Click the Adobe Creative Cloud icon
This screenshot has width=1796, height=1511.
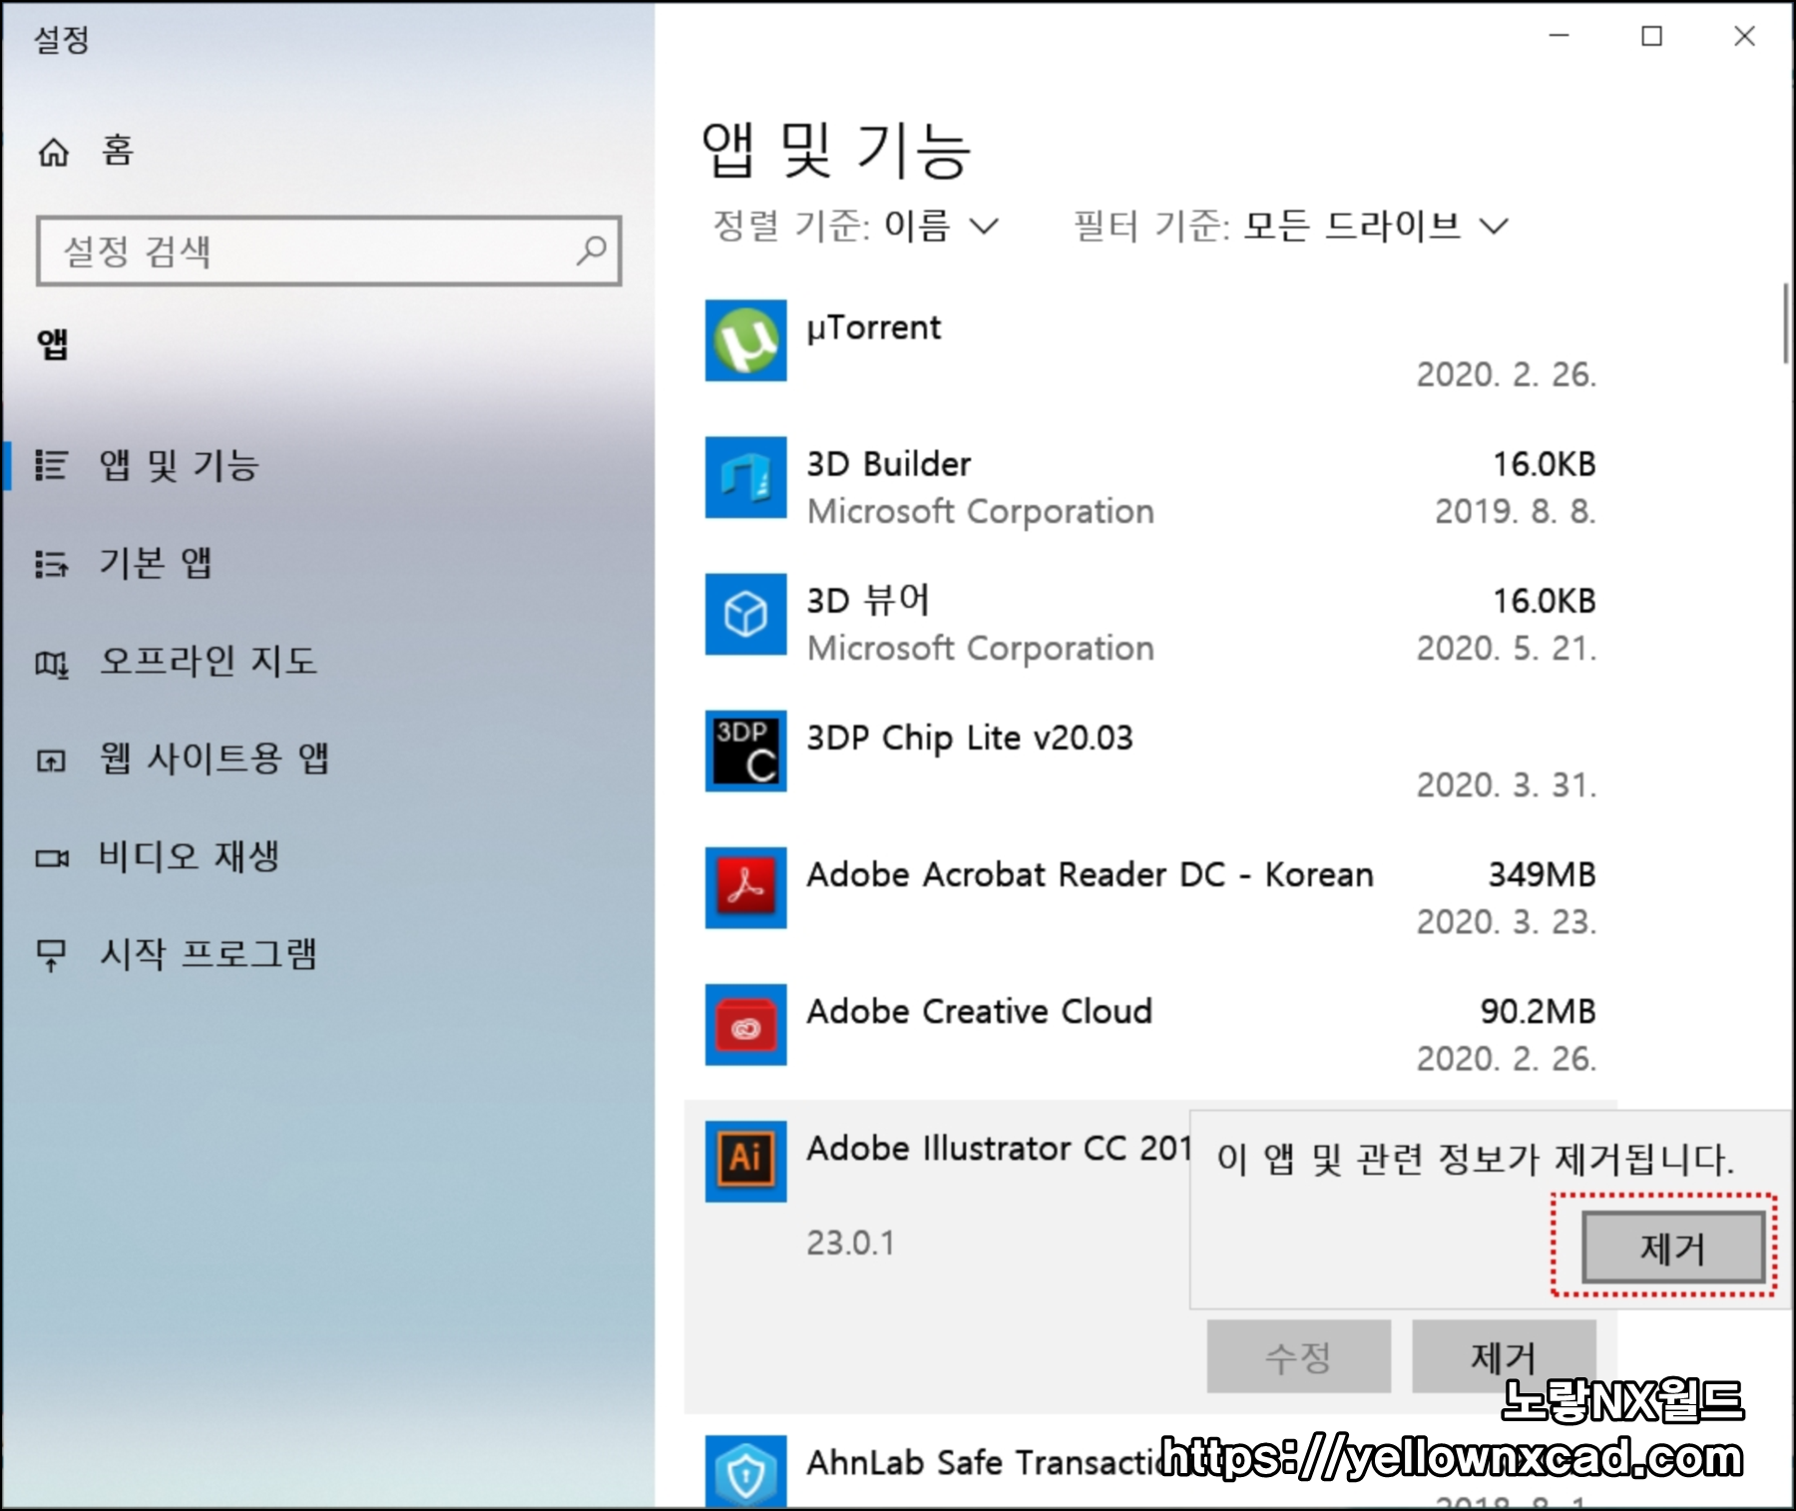(x=745, y=1024)
